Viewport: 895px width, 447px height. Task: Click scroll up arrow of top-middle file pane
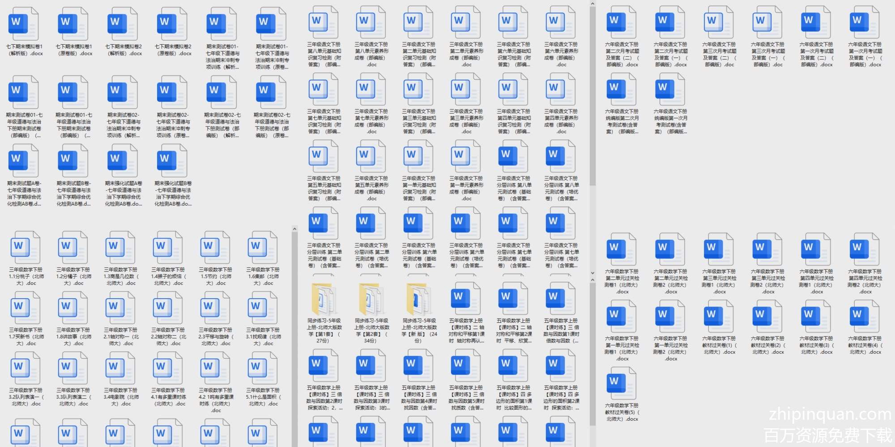pos(592,4)
